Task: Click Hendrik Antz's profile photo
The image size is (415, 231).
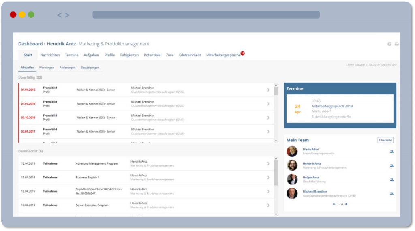Action: click(x=292, y=165)
